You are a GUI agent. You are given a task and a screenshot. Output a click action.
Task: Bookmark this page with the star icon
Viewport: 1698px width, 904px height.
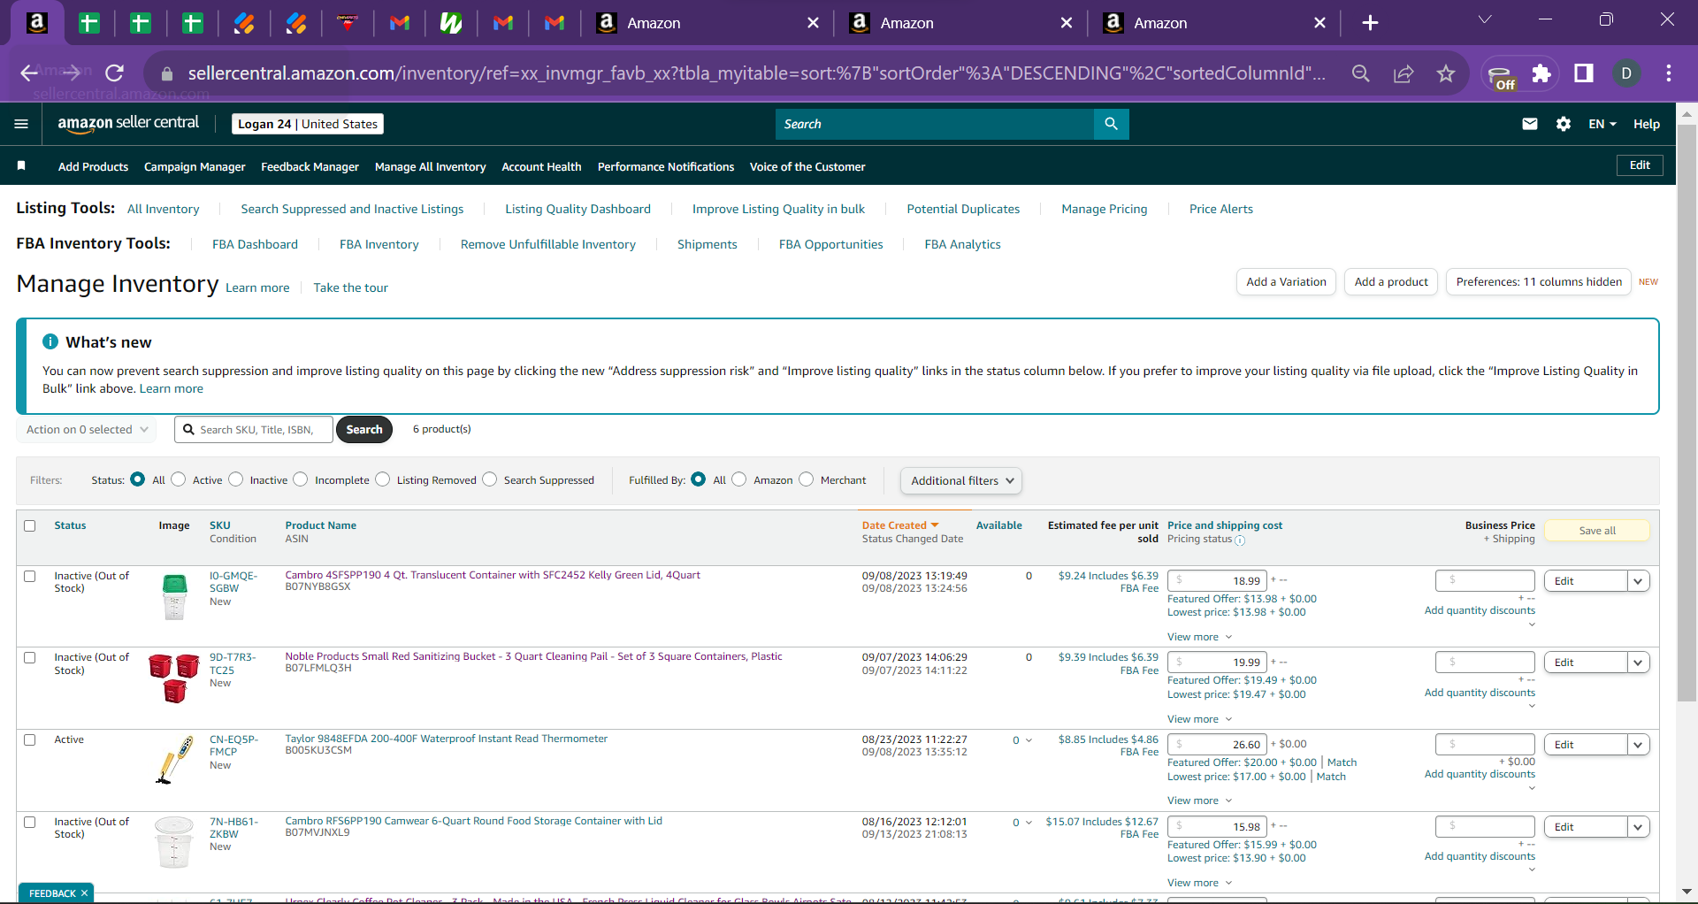(1446, 73)
